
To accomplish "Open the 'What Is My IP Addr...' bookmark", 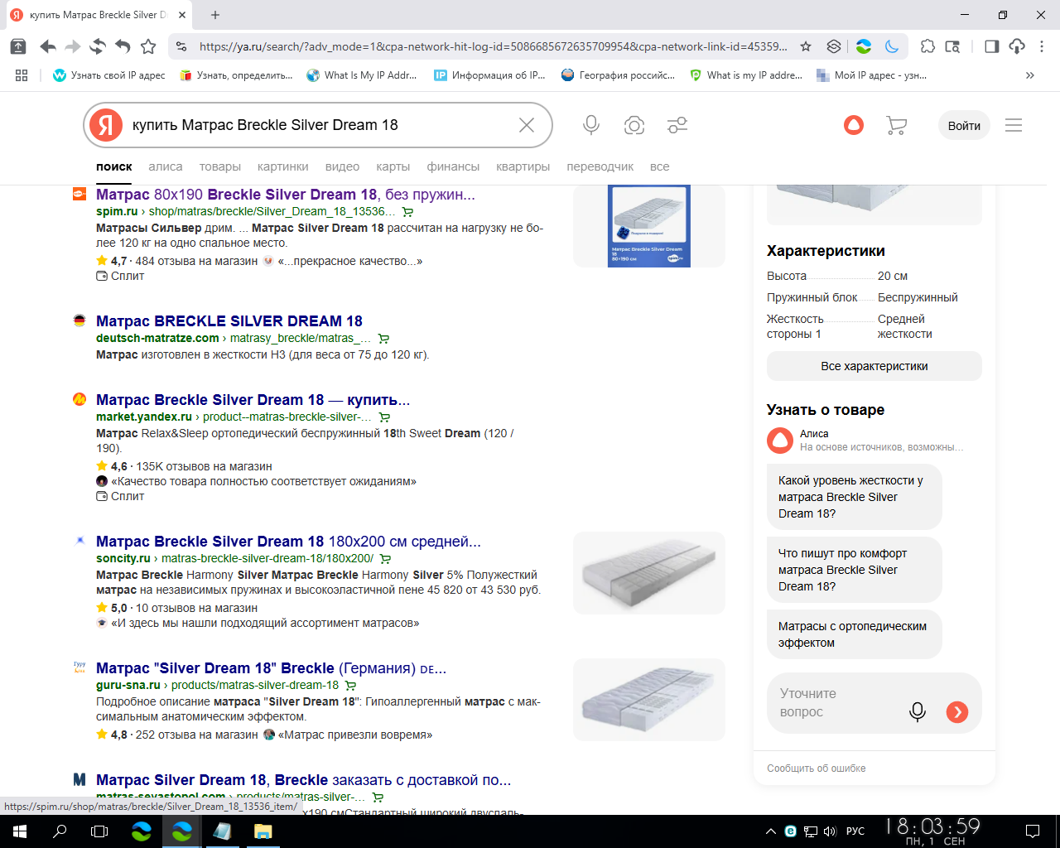I will [362, 75].
